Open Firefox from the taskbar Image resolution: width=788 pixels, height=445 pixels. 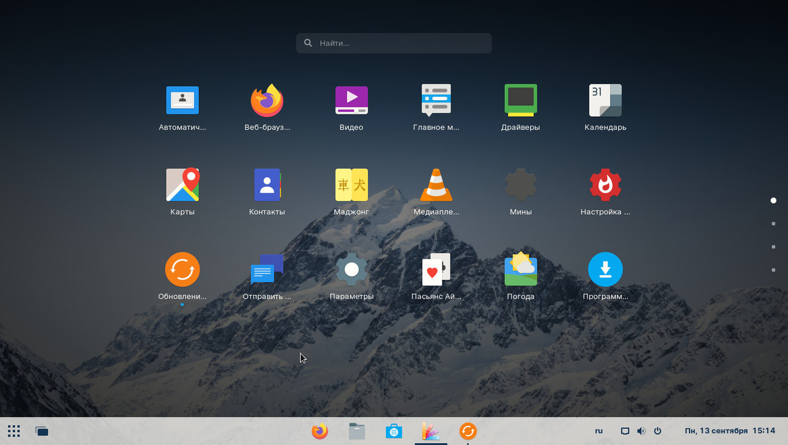[320, 431]
